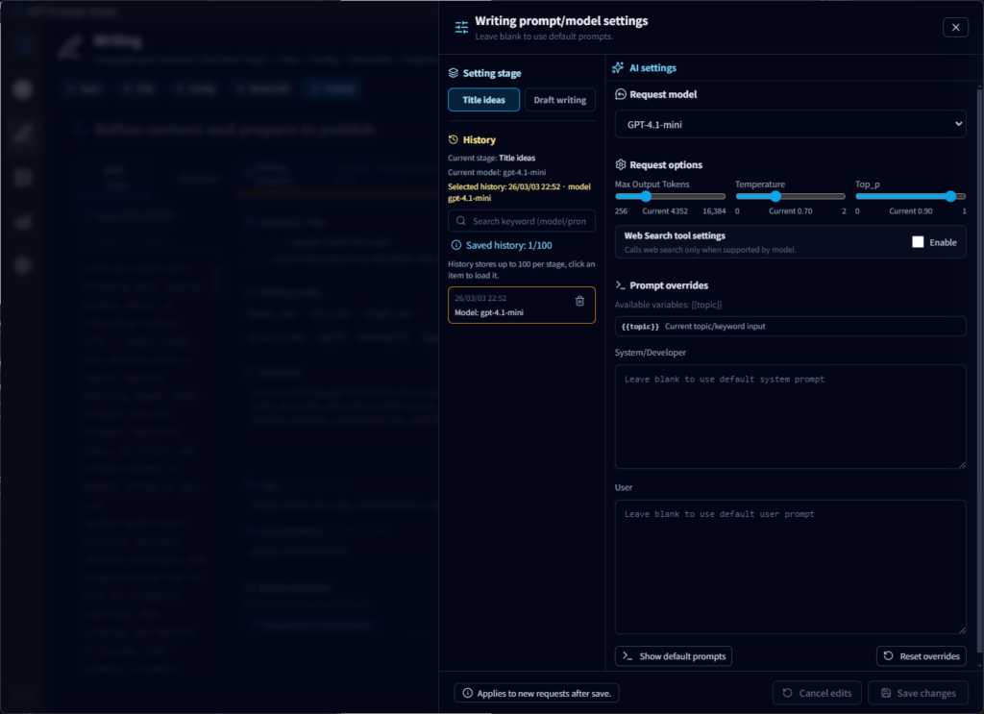
Task: Open the Request model dropdown showing GPT-4.1-mini
Action: tap(790, 123)
